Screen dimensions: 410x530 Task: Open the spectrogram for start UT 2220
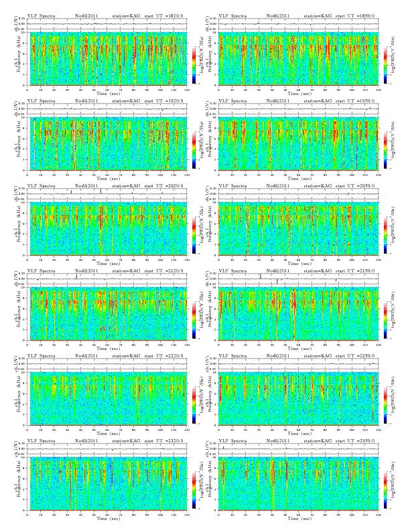pyautogui.click(x=107, y=399)
